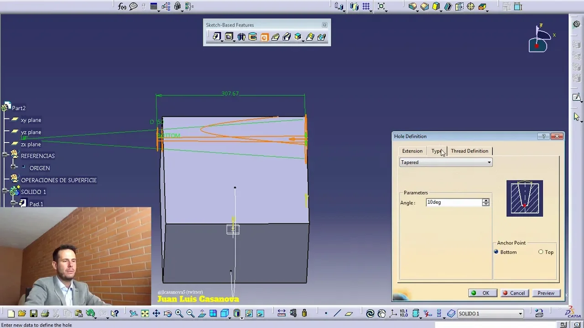The width and height of the screenshot is (584, 328).
Task: Click the Angle value input field
Action: coord(453,202)
